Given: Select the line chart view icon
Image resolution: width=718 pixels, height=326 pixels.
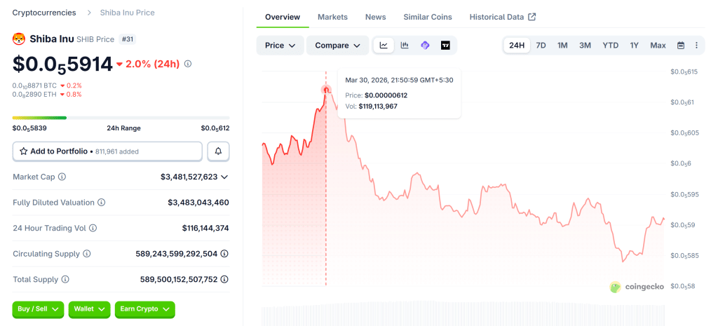Looking at the screenshot, I should 384,46.
